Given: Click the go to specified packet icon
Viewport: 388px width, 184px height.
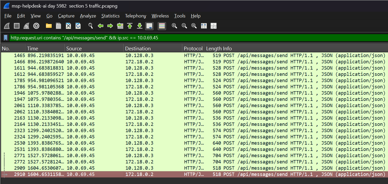Looking at the screenshot, I should 120,26.
